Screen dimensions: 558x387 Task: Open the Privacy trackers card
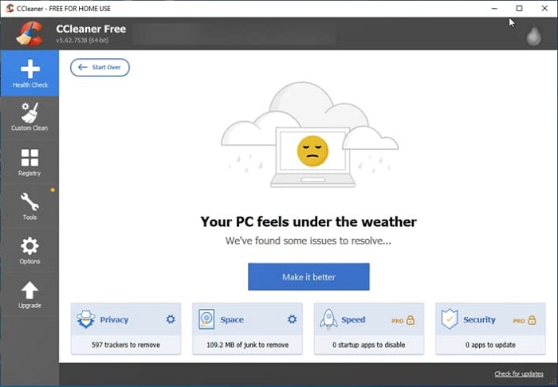tap(125, 328)
